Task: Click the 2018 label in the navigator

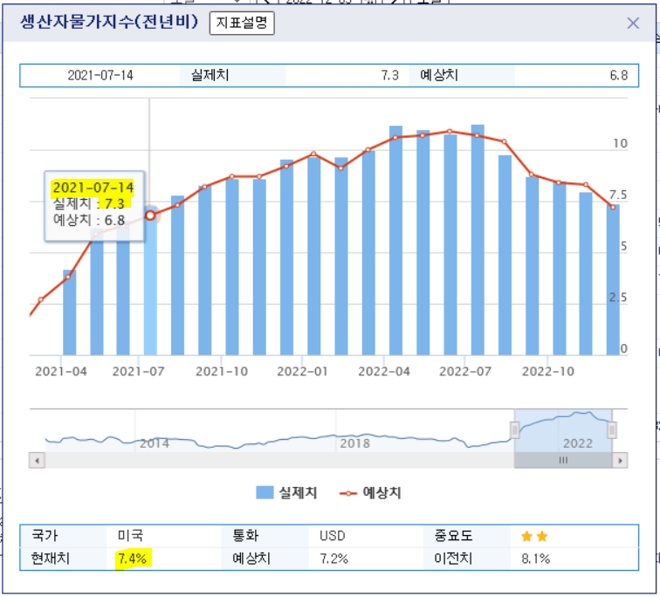Action: [354, 443]
